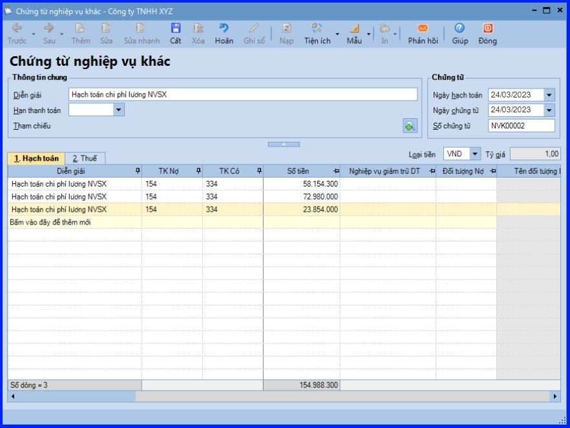Save the voucher with Cất icon
Image resolution: width=570 pixels, height=428 pixels.
click(x=176, y=28)
